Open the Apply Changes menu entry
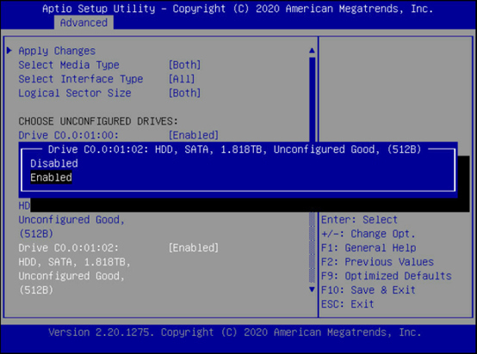This screenshot has width=477, height=354. pos(57,51)
